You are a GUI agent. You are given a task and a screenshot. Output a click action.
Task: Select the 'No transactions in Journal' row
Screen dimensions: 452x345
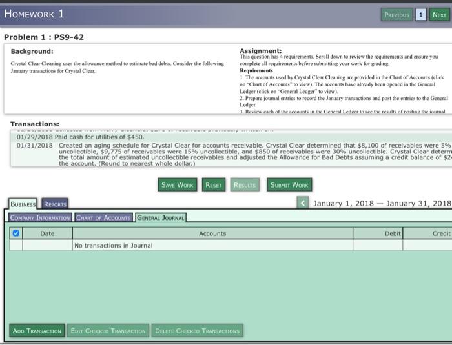231,245
